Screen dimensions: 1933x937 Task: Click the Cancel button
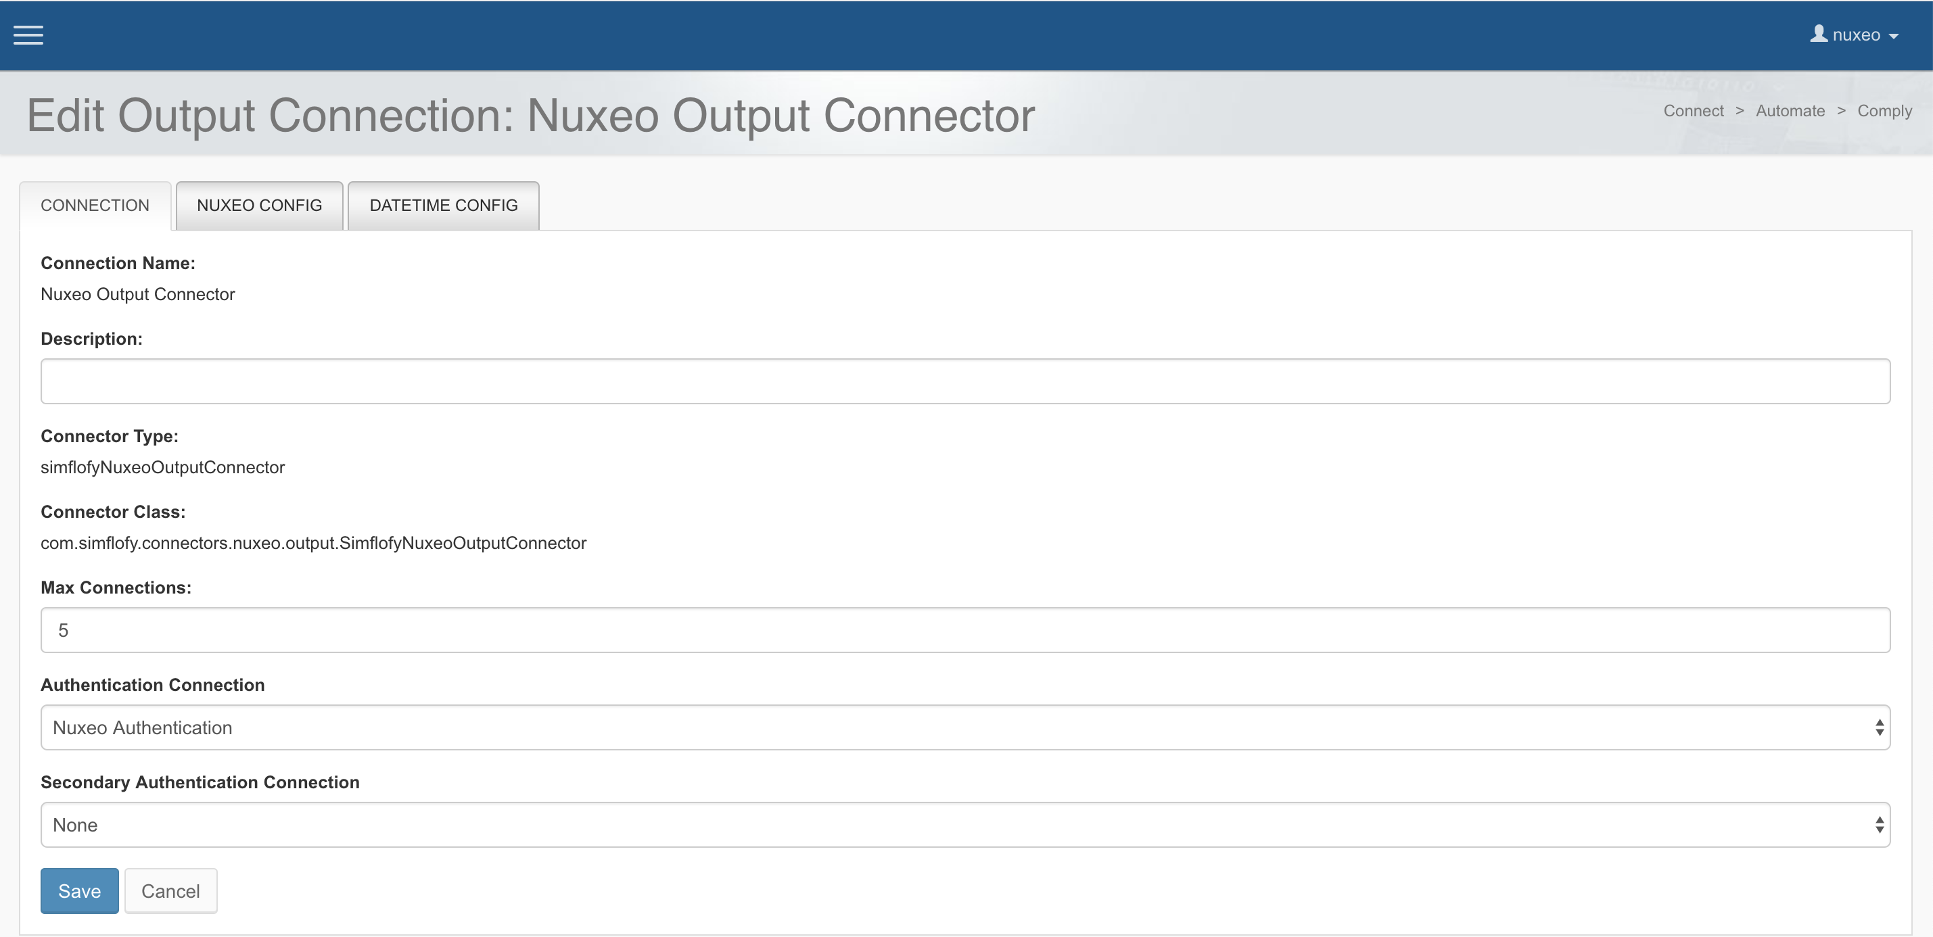tap(170, 890)
